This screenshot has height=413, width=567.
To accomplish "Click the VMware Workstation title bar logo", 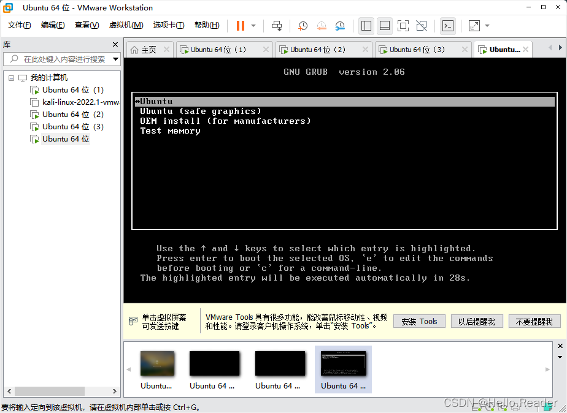I will tap(8, 7).
